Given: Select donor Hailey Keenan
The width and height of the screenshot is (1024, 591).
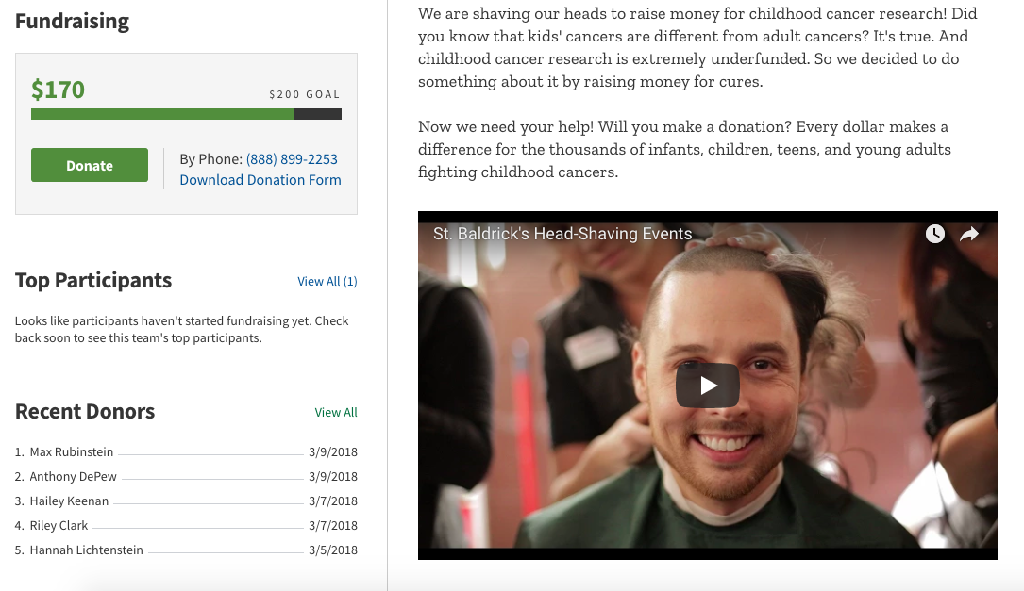Looking at the screenshot, I should [x=69, y=501].
